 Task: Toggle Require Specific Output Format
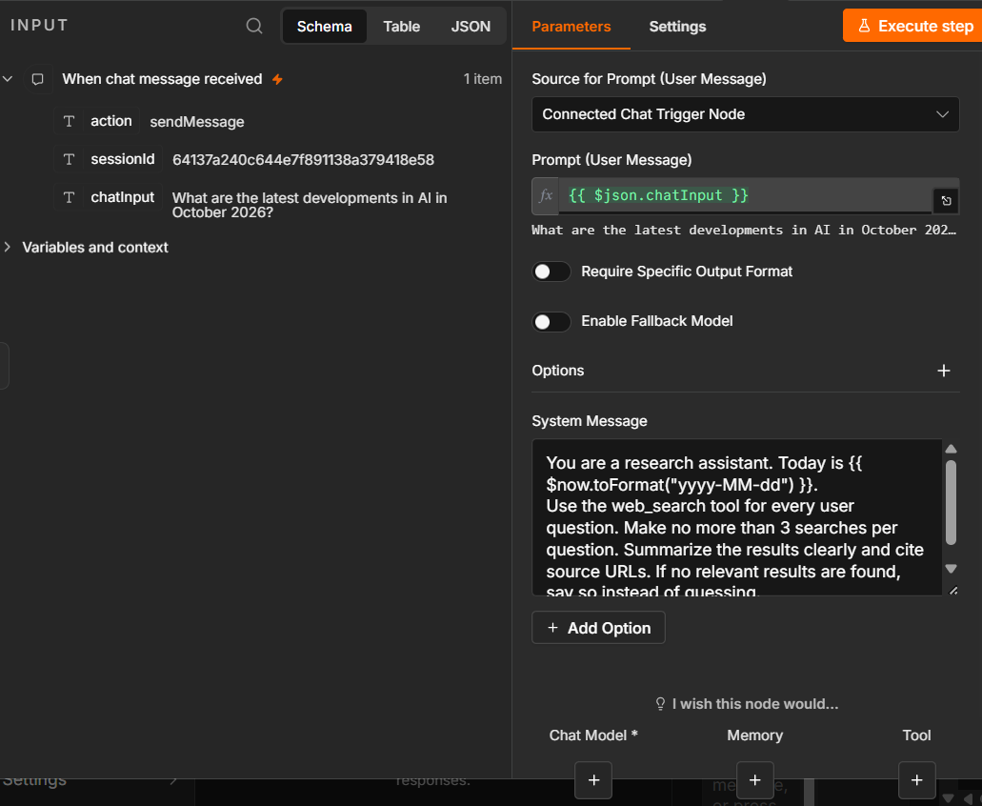click(x=551, y=272)
